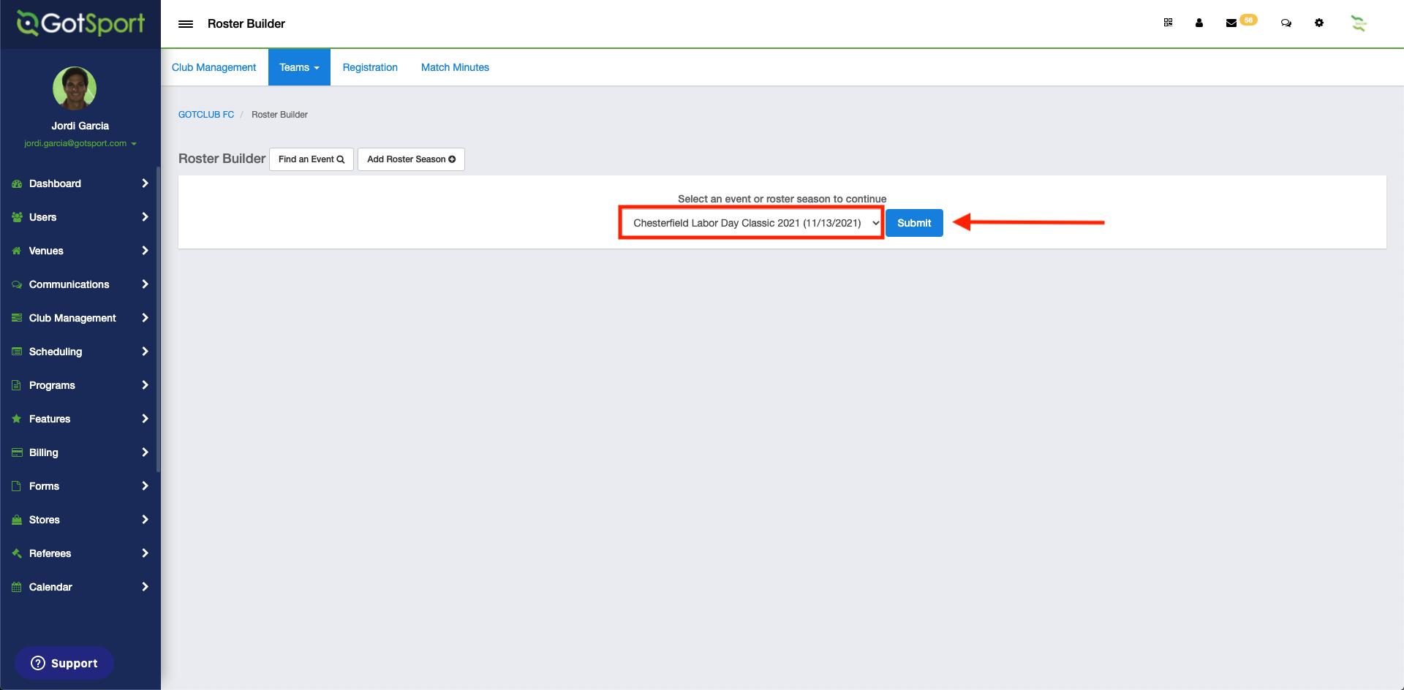
Task: Open the Teams tab dropdown
Action: [x=299, y=67]
